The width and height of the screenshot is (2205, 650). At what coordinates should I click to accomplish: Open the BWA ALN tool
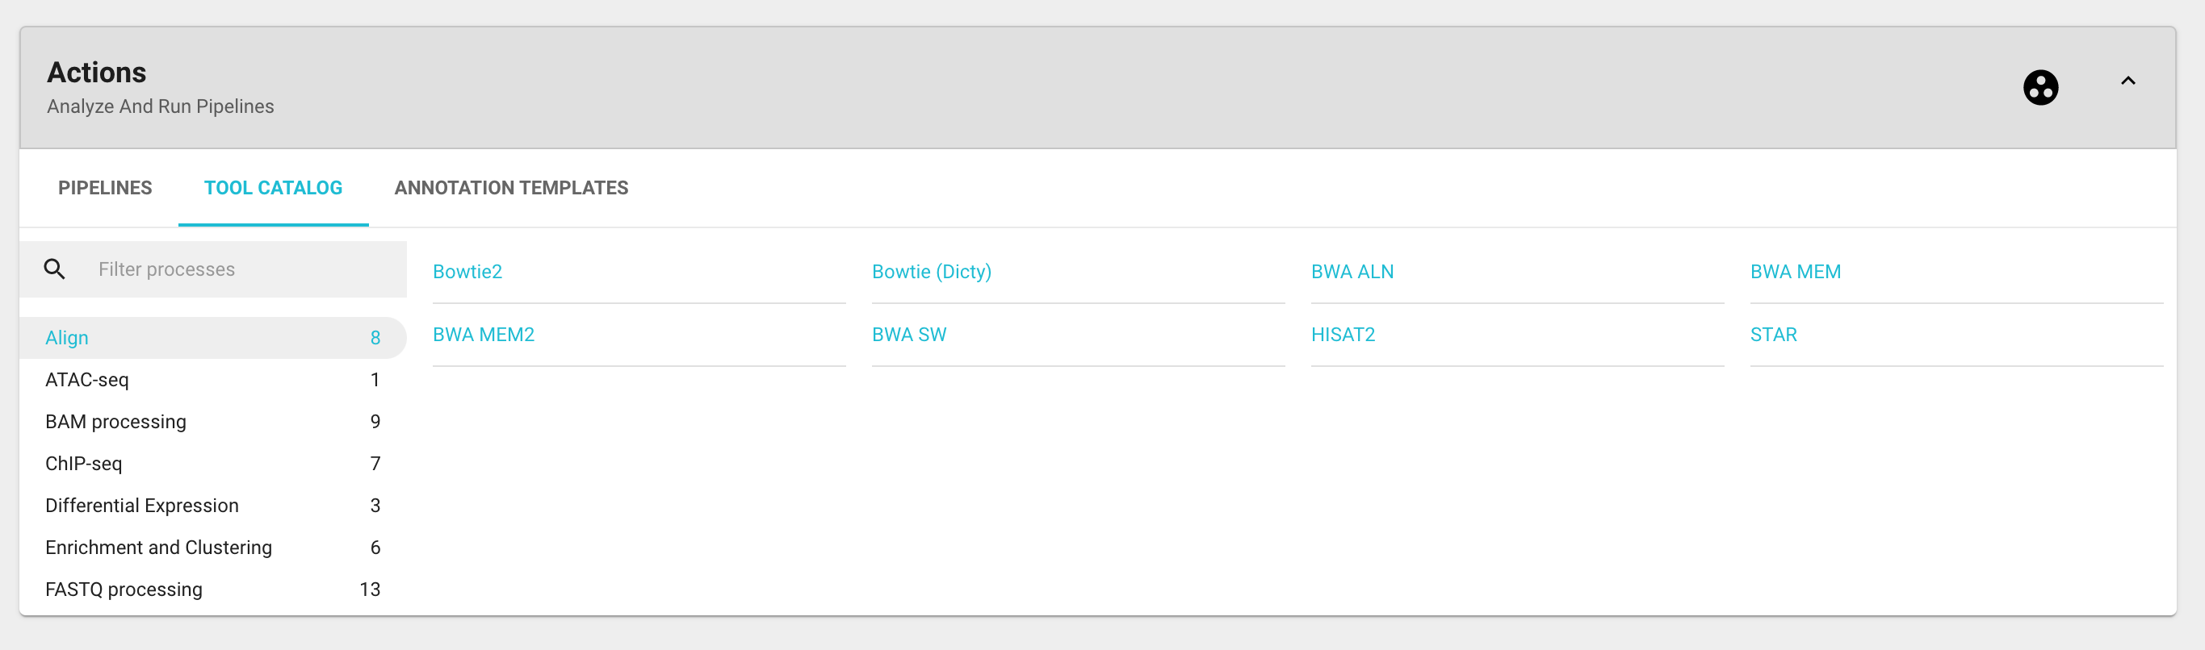1352,272
